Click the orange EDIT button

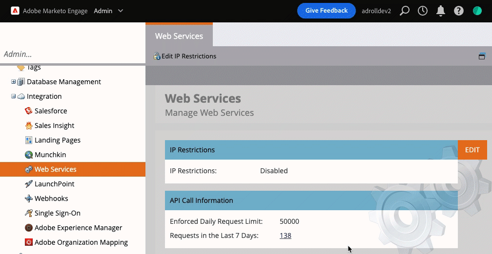tap(472, 150)
